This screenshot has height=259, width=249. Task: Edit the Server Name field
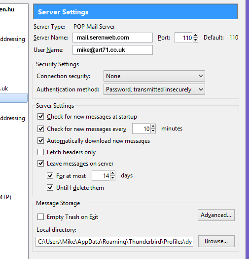pos(112,38)
